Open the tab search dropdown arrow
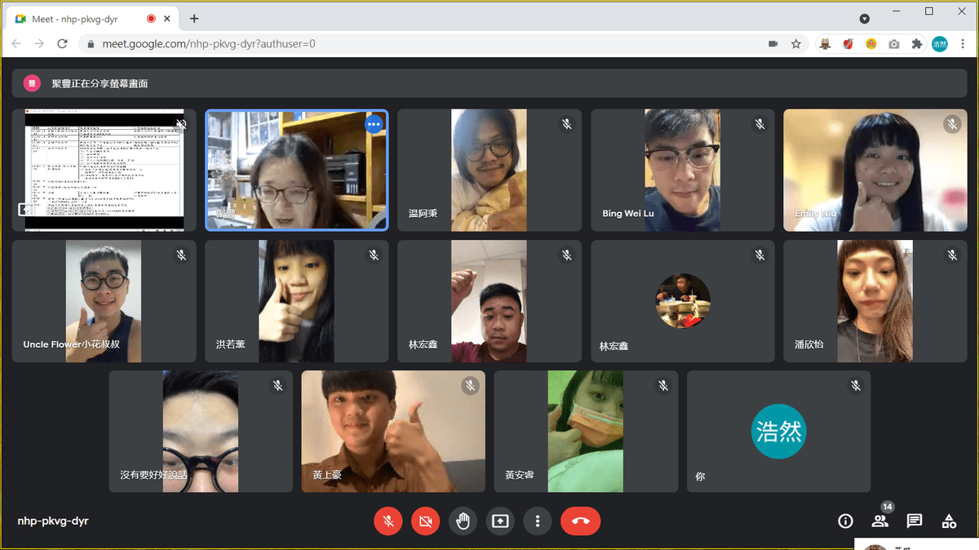This screenshot has height=550, width=979. (865, 19)
